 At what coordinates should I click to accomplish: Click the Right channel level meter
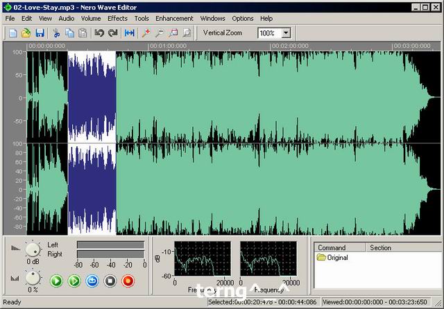110,254
